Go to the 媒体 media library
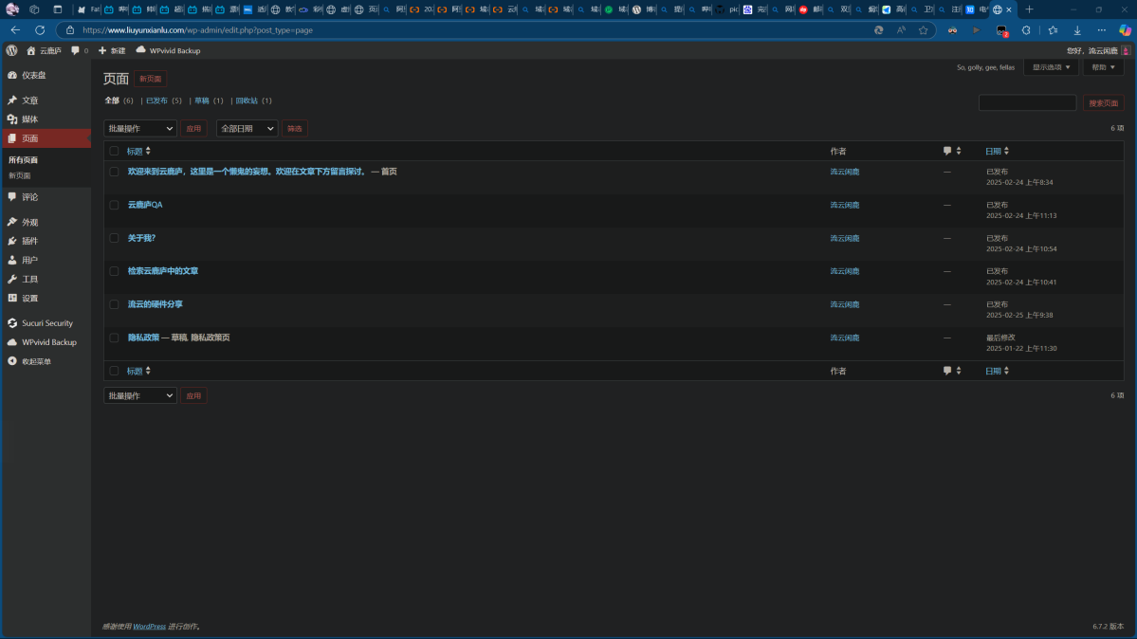This screenshot has height=639, width=1137. (x=29, y=119)
